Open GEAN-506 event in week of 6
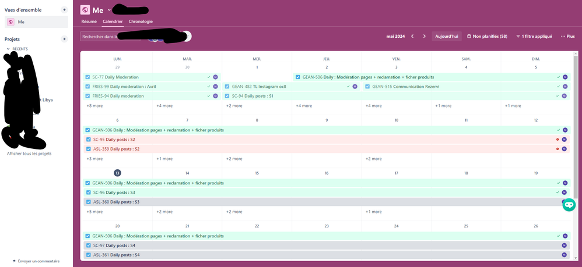 point(326,130)
